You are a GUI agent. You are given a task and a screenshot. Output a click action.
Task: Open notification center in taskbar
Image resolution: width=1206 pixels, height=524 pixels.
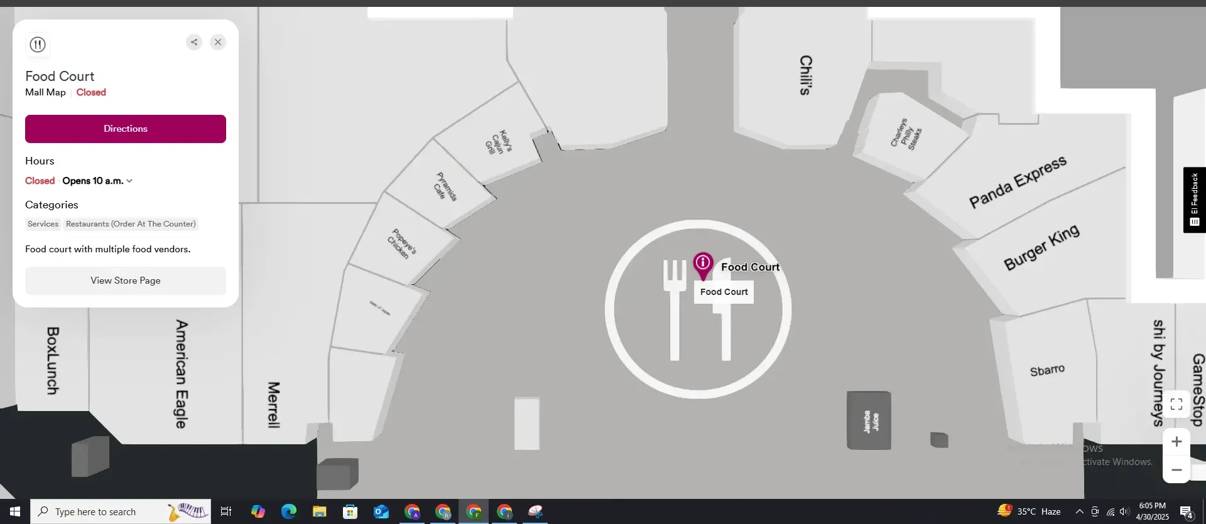tap(1186, 512)
